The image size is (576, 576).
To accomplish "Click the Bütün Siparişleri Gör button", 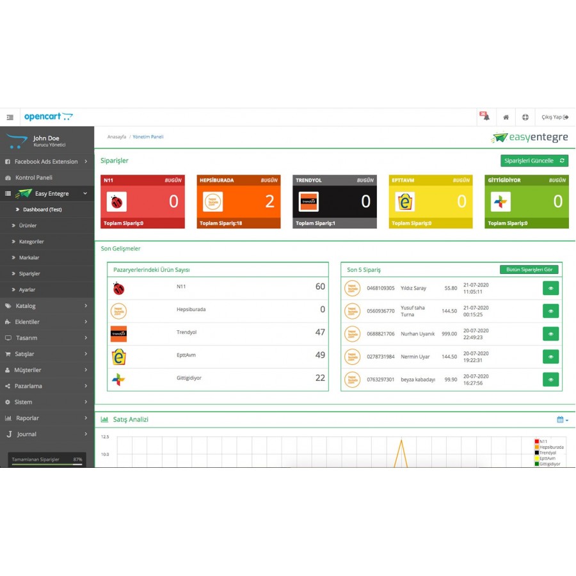I will coord(529,269).
